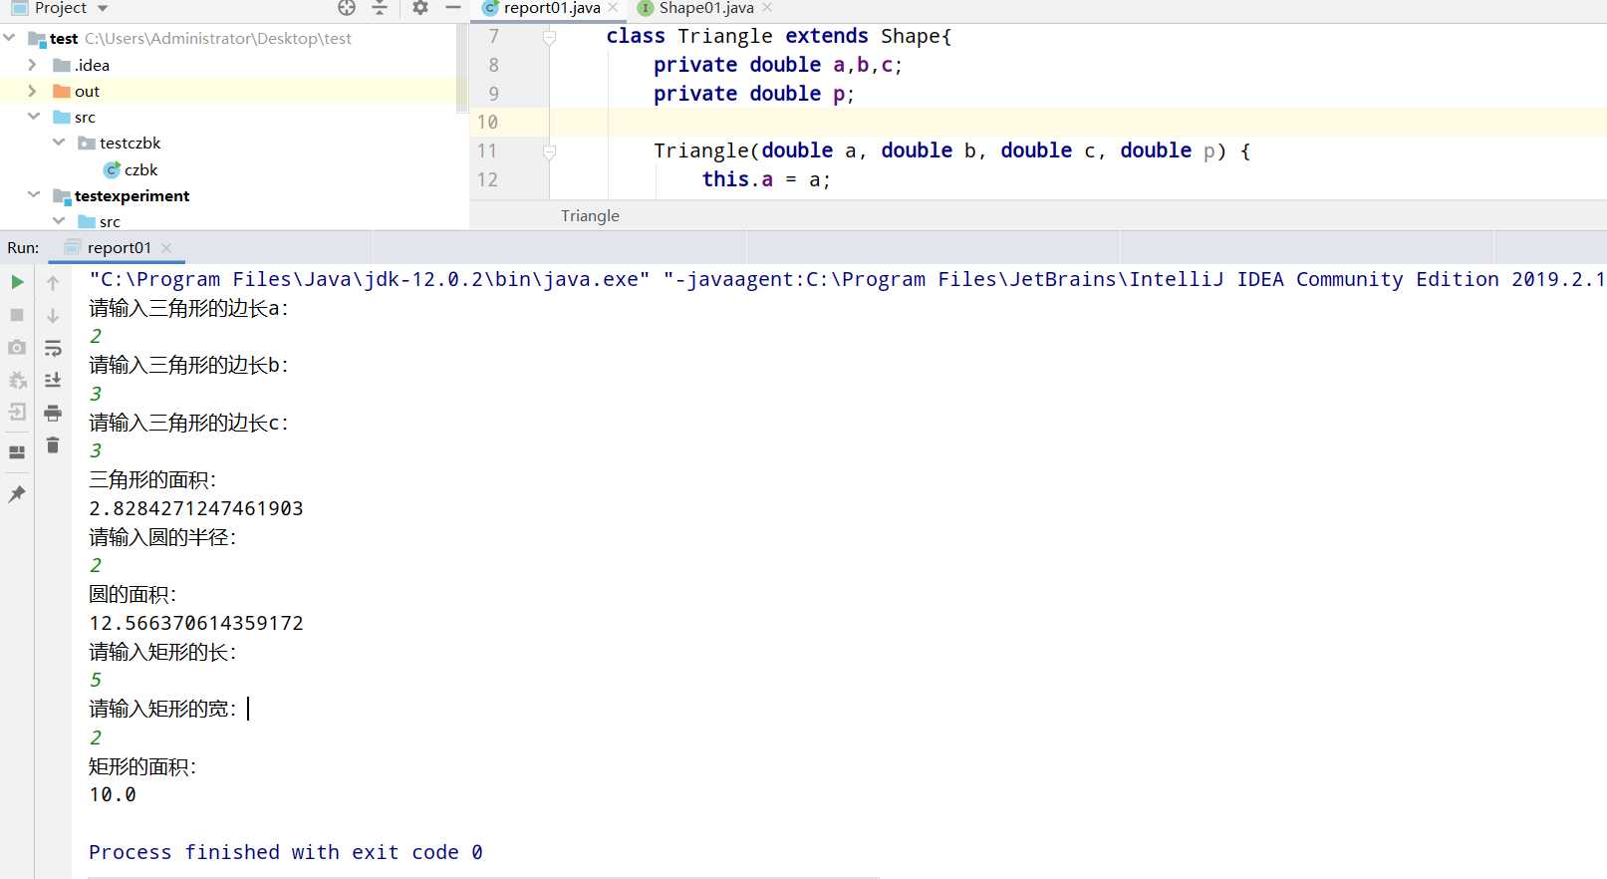1607x879 pixels.
Task: Click the 'extends' keyword in line 7
Action: (x=827, y=36)
